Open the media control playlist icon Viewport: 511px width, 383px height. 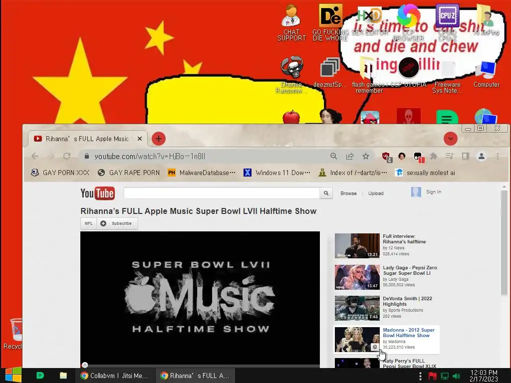(450, 156)
